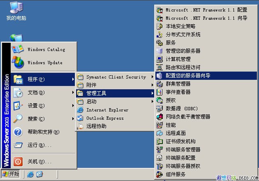Open 终端服务管理器 entry
This screenshot has width=259, height=181.
(x=206, y=150)
